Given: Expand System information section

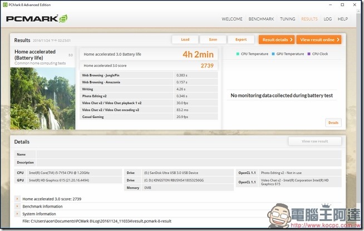Looking at the screenshot, I should point(17,214).
